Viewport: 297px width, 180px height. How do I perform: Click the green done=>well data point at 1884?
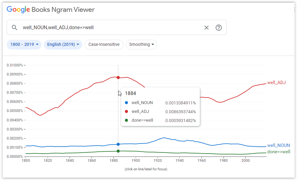tap(118, 151)
